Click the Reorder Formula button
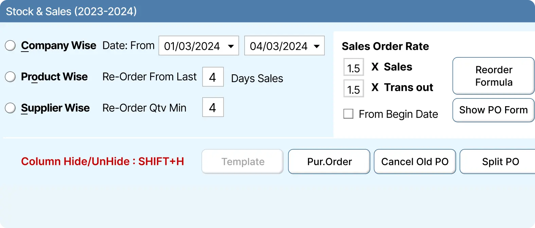Screen dimensions: 535x228 (x=493, y=76)
